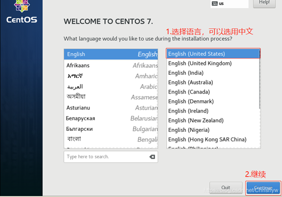This screenshot has width=282, height=197.
Task: Open the us keyboard layout indicator
Action: tap(229, 4)
